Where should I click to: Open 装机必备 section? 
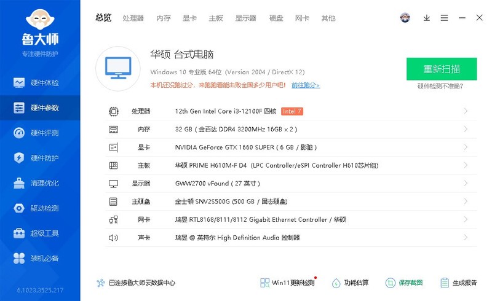[x=40, y=259]
